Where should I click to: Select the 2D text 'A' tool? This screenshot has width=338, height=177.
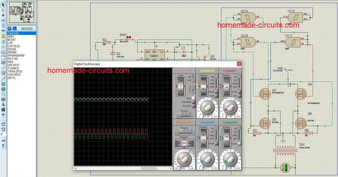click(3, 104)
